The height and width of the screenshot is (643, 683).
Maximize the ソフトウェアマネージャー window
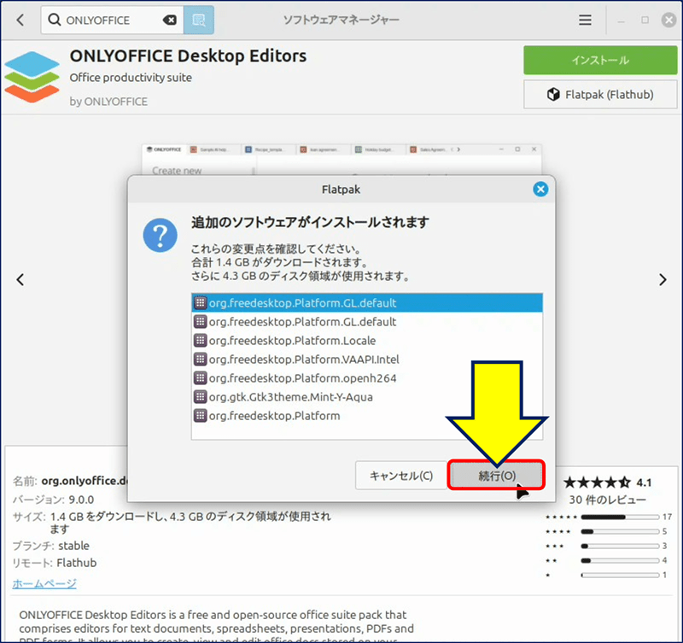pos(645,20)
